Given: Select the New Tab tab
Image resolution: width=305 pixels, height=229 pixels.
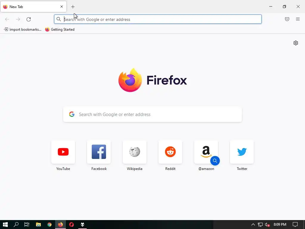Looking at the screenshot, I should pyautogui.click(x=33, y=7).
